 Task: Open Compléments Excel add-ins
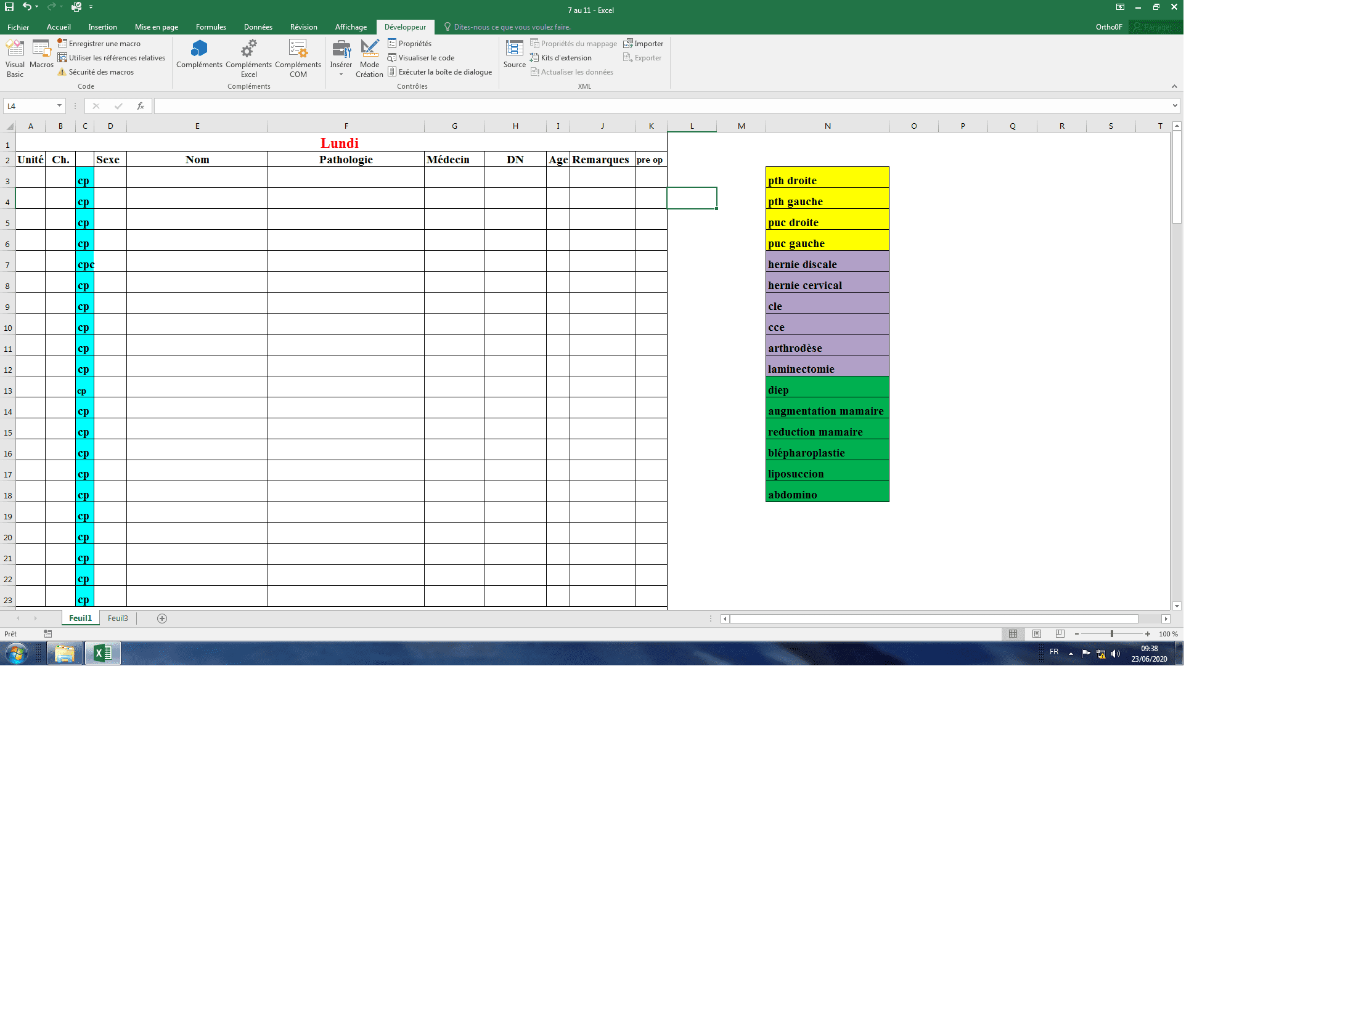(x=248, y=57)
